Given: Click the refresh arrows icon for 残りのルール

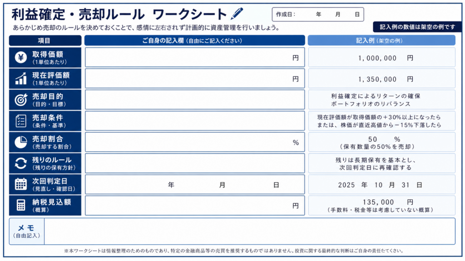Looking at the screenshot, I should (x=21, y=163).
